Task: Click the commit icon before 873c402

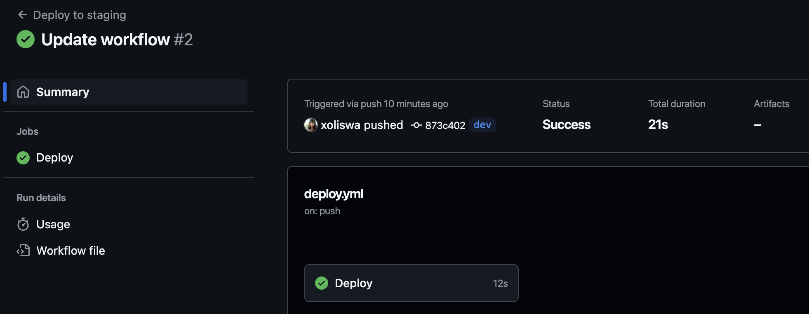Action: click(416, 125)
